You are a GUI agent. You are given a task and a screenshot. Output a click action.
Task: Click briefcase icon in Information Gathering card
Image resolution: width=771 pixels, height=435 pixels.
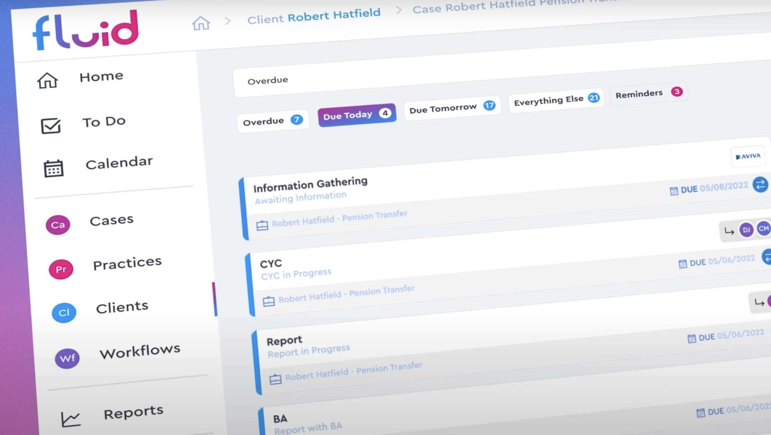pyautogui.click(x=262, y=226)
